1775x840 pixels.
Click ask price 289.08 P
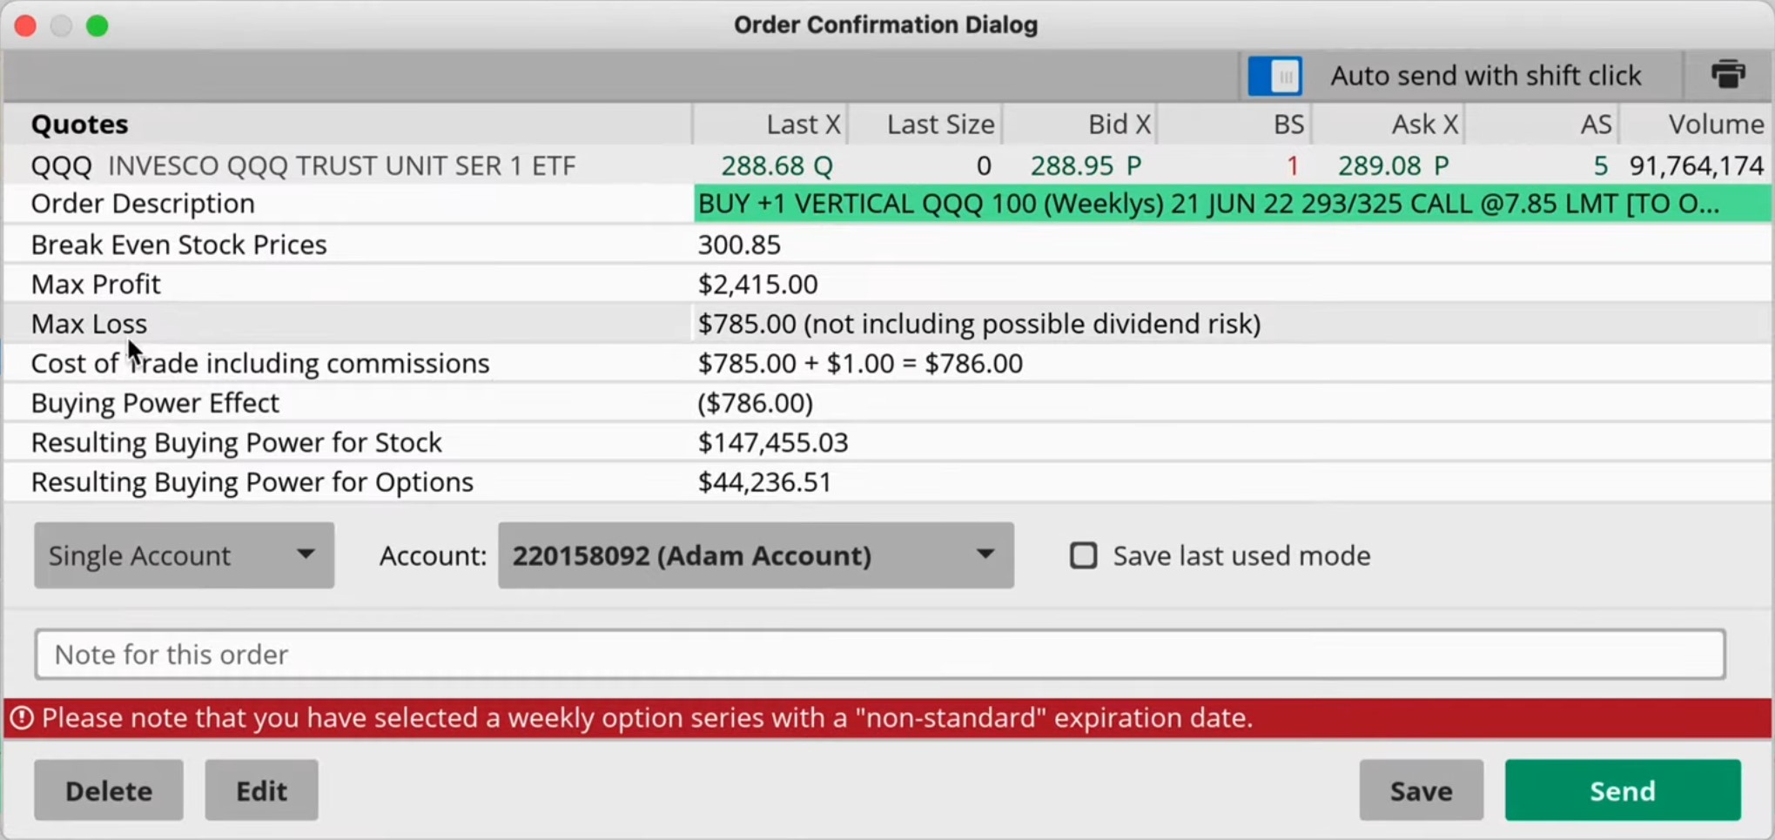click(x=1393, y=165)
